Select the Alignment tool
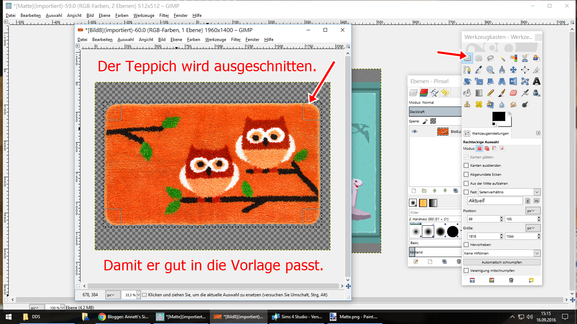Image resolution: width=577 pixels, height=324 pixels. tap(525, 70)
